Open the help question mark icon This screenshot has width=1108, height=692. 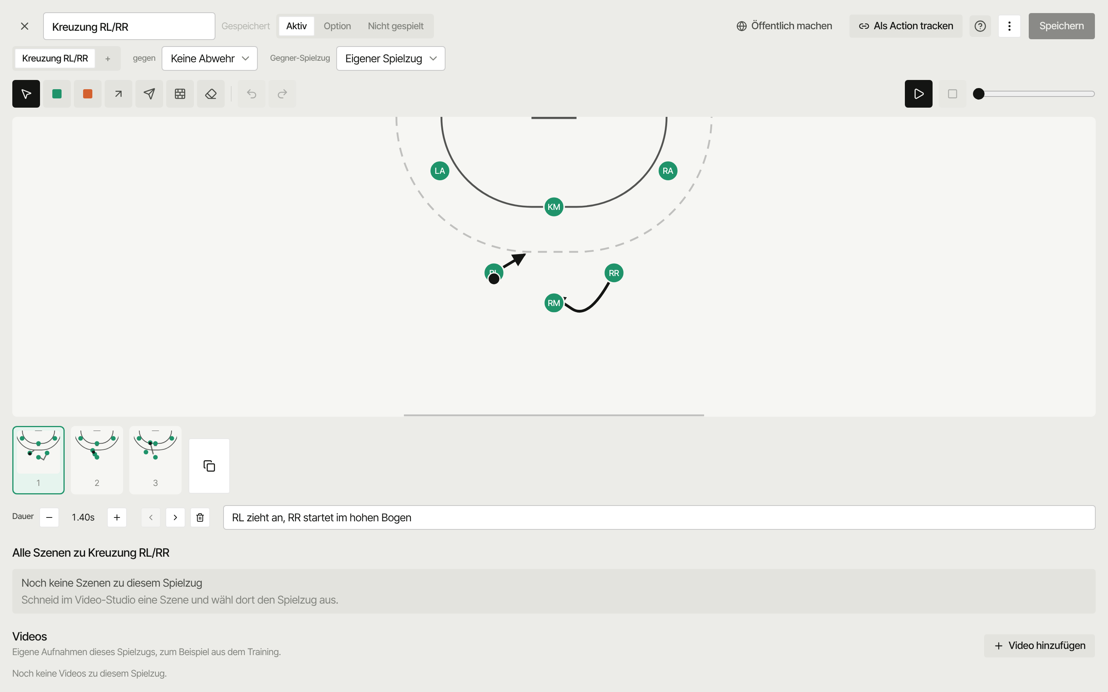(x=980, y=26)
